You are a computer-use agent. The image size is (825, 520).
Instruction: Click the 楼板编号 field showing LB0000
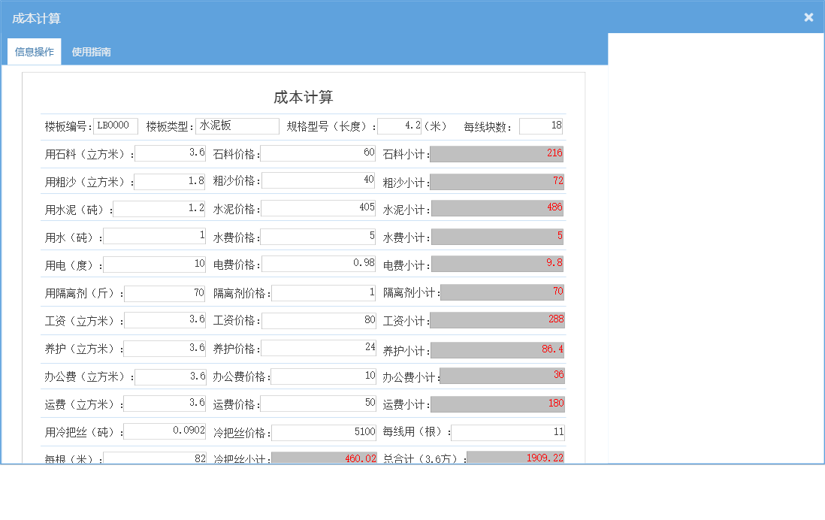[115, 125]
